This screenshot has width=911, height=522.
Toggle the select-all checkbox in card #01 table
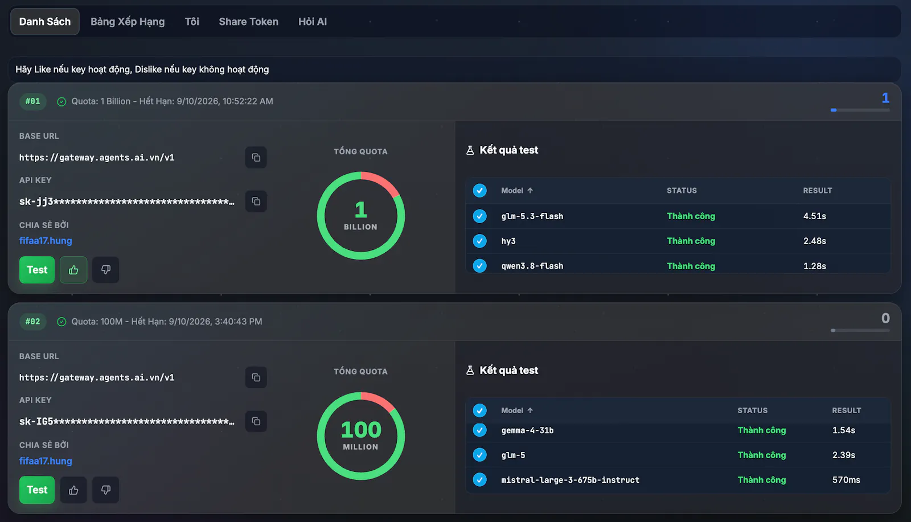[480, 191]
